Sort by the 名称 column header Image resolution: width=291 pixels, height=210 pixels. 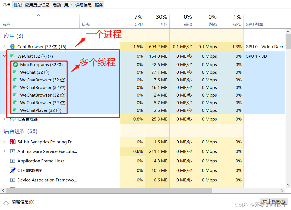[40, 21]
